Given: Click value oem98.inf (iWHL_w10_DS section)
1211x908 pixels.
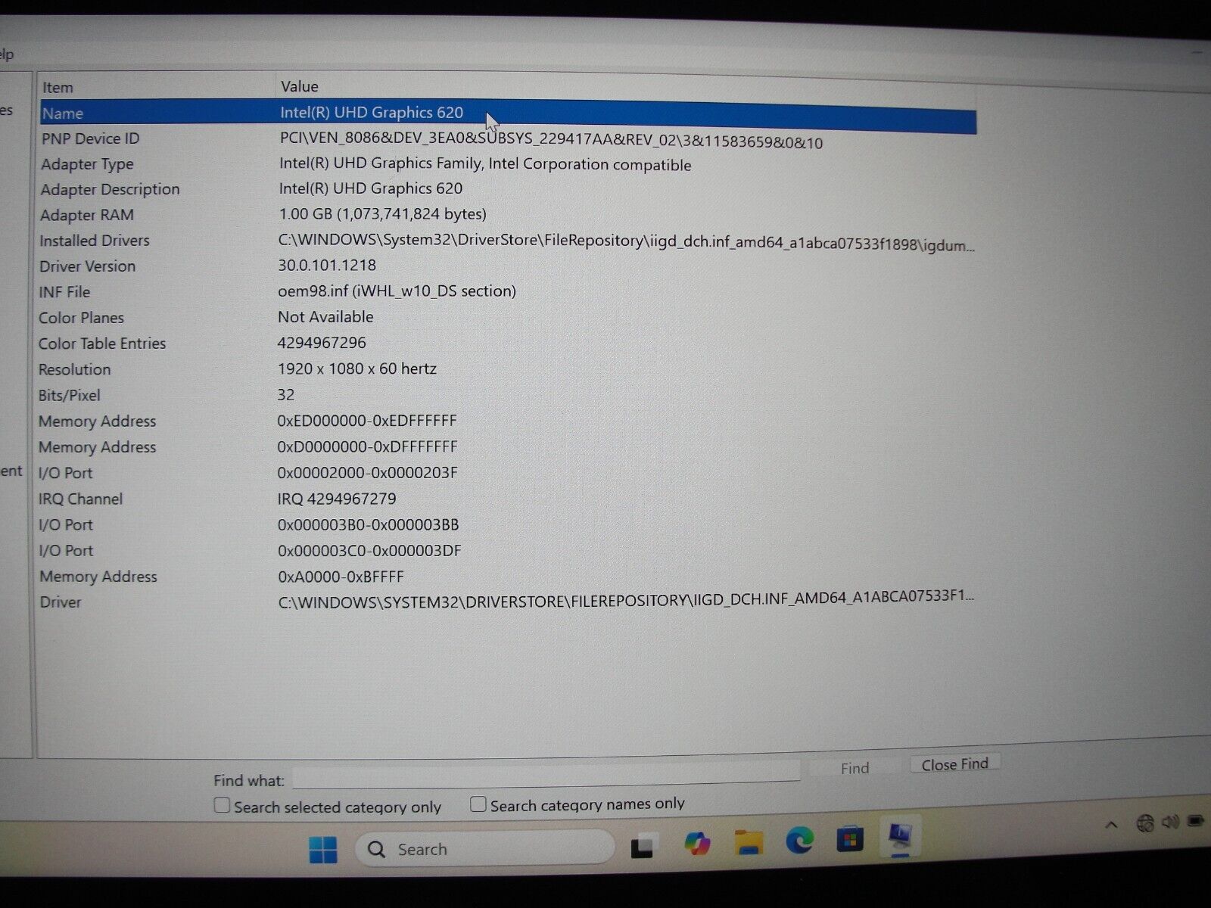Looking at the screenshot, I should [397, 291].
